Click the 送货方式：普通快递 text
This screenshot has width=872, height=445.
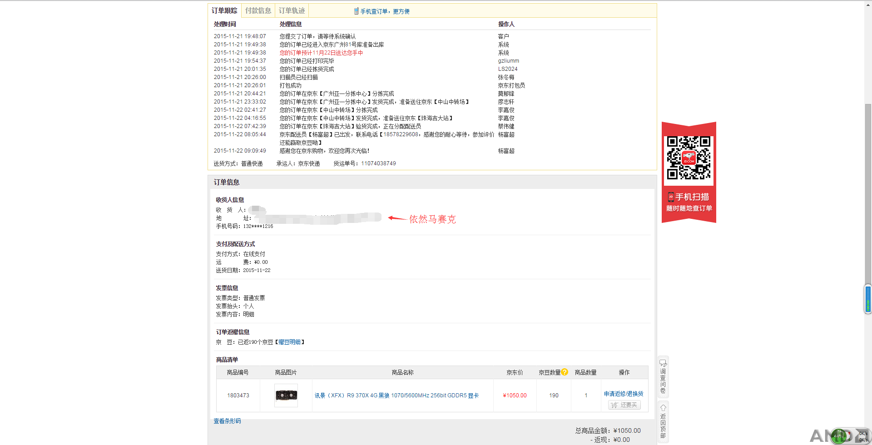pos(238,163)
